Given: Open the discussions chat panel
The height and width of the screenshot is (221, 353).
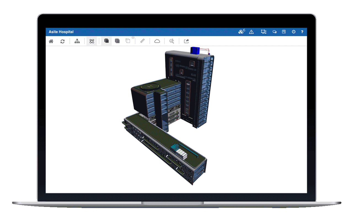Looking at the screenshot, I should pos(274,31).
